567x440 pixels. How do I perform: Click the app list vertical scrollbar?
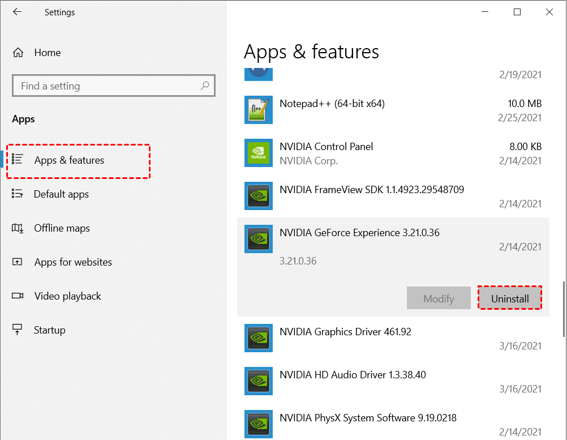[563, 309]
